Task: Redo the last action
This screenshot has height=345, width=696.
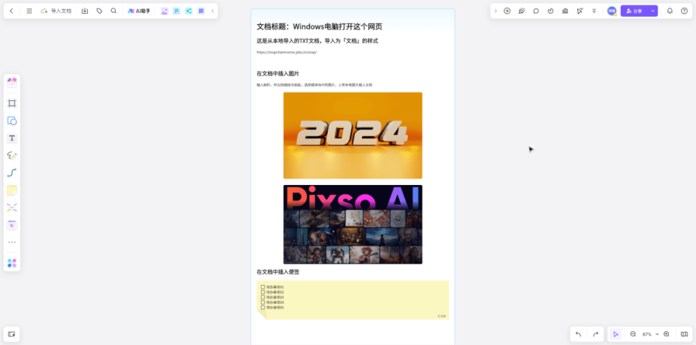Action: click(596, 335)
